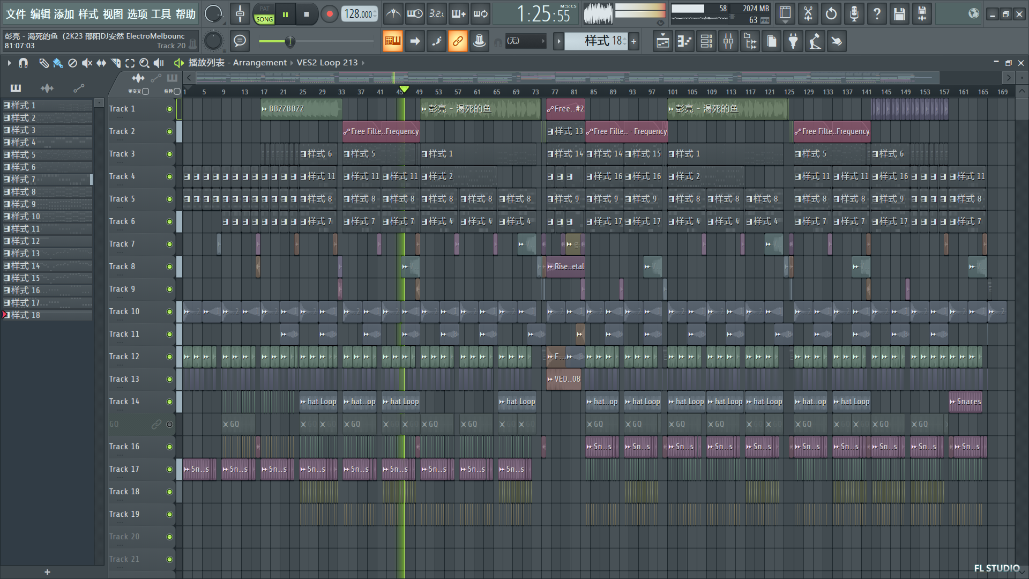Click the hint bar chat bubble icon
The height and width of the screenshot is (579, 1029).
pos(240,41)
